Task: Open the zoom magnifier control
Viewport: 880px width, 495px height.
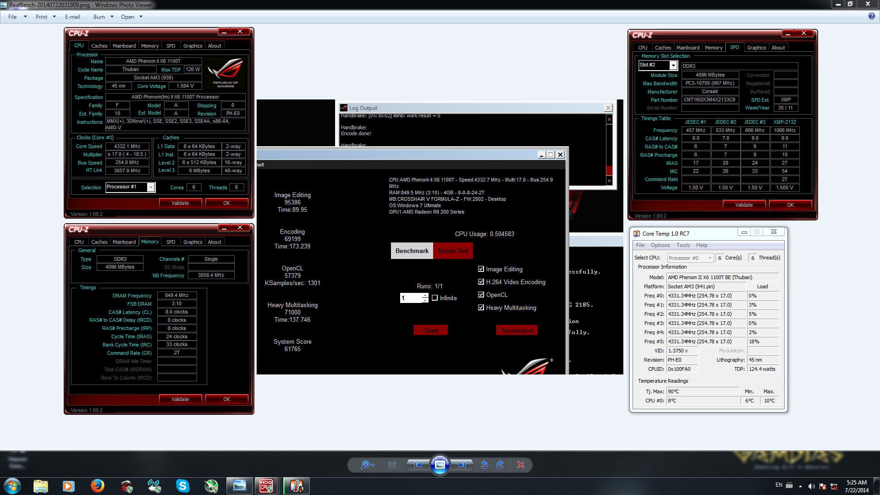Action: click(x=365, y=465)
